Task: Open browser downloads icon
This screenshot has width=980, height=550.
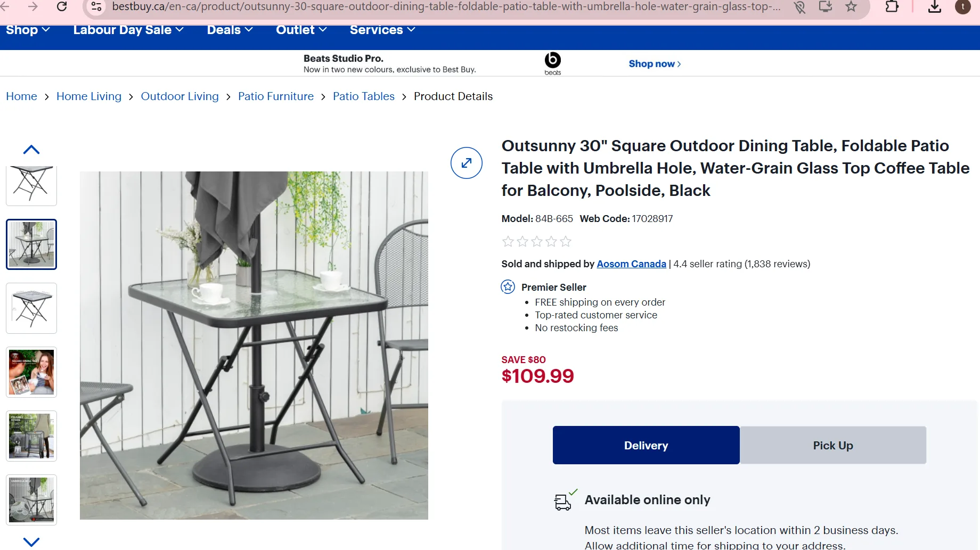Action: 935,6
